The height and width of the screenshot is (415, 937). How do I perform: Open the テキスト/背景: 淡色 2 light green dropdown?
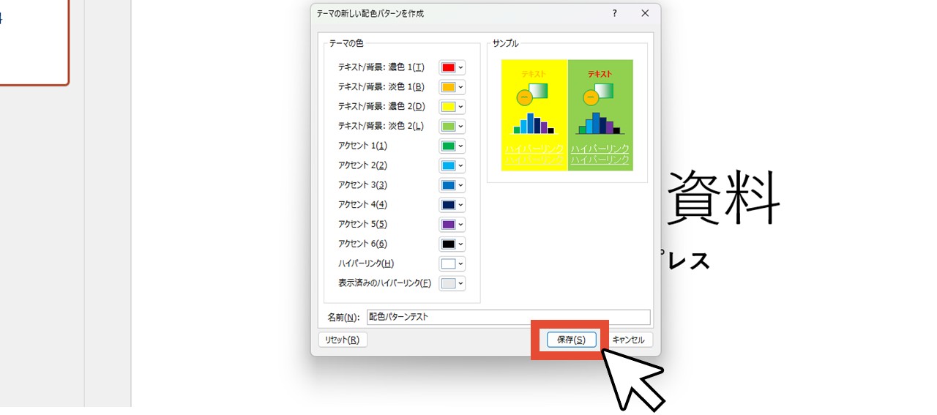click(x=452, y=127)
